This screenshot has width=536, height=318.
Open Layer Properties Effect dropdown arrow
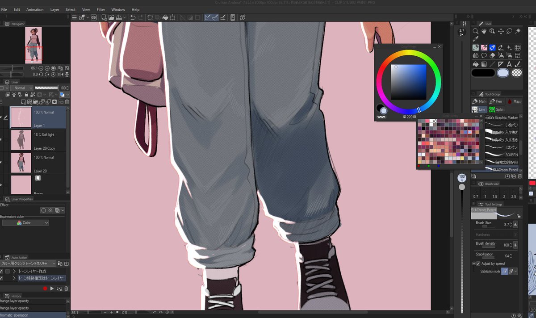[x=63, y=210]
